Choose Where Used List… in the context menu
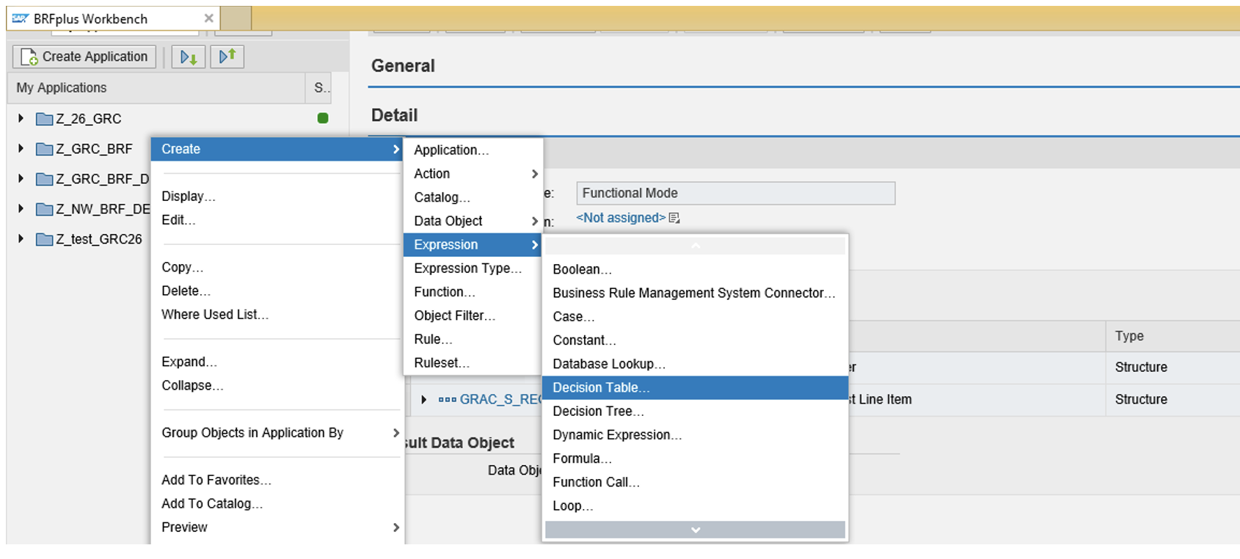This screenshot has height=559, width=1240. pyautogui.click(x=277, y=315)
